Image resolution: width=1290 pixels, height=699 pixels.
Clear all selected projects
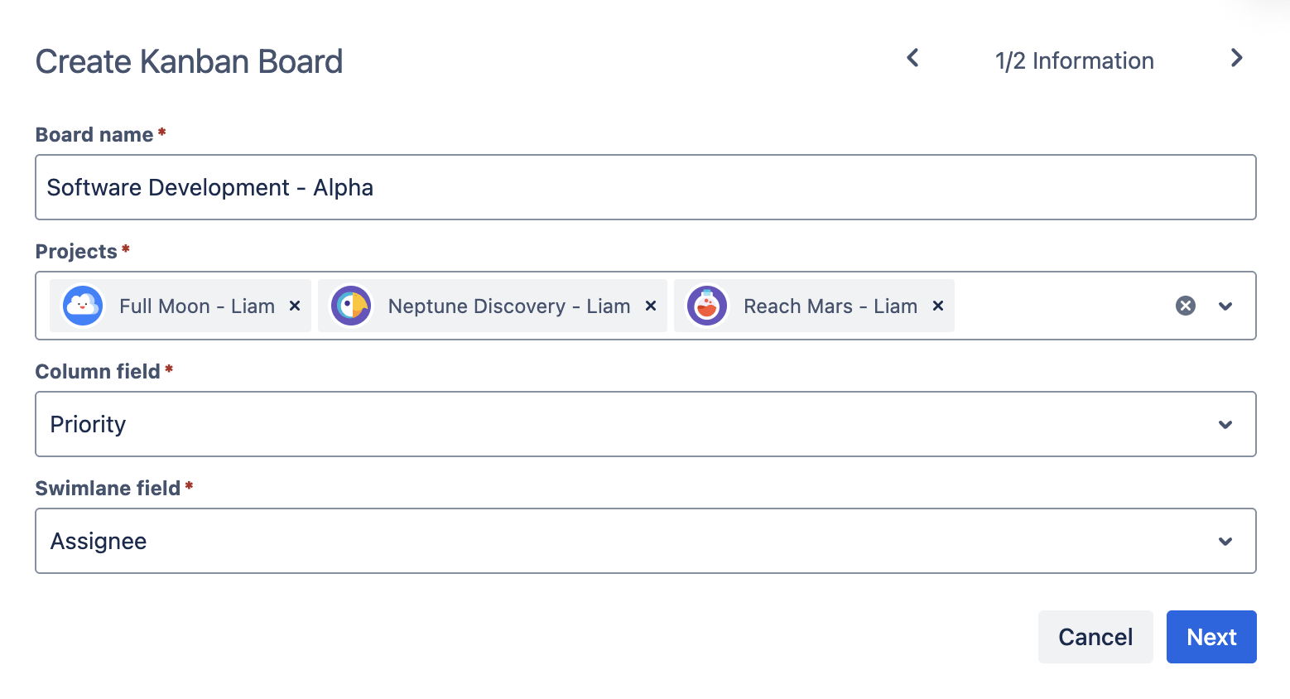tap(1186, 306)
